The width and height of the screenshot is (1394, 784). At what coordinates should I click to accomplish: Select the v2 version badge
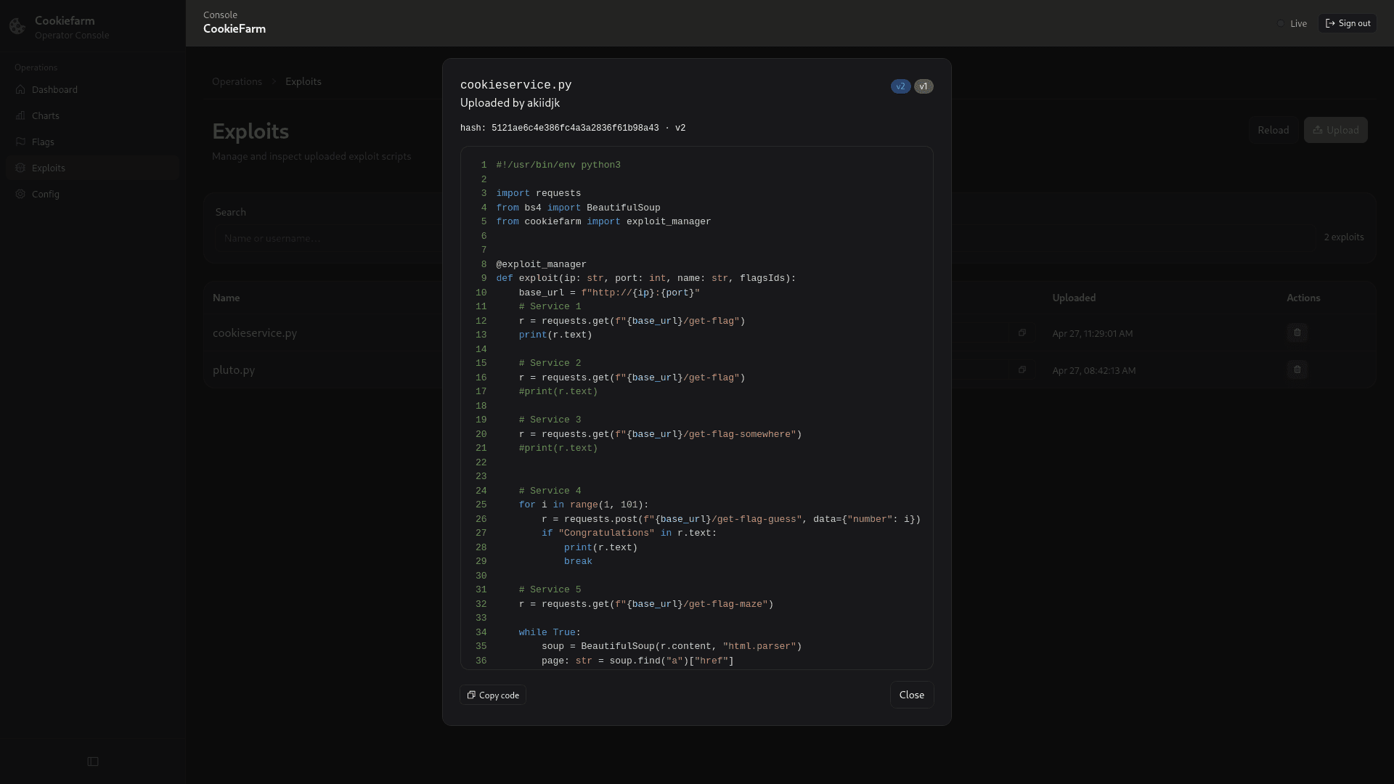click(900, 86)
